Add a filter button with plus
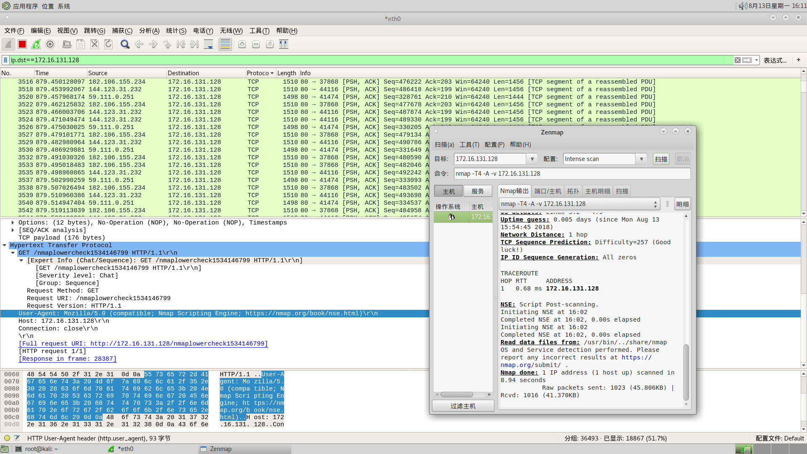 pyautogui.click(x=799, y=60)
